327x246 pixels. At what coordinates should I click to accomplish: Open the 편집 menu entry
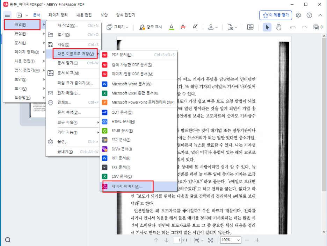coord(24,34)
